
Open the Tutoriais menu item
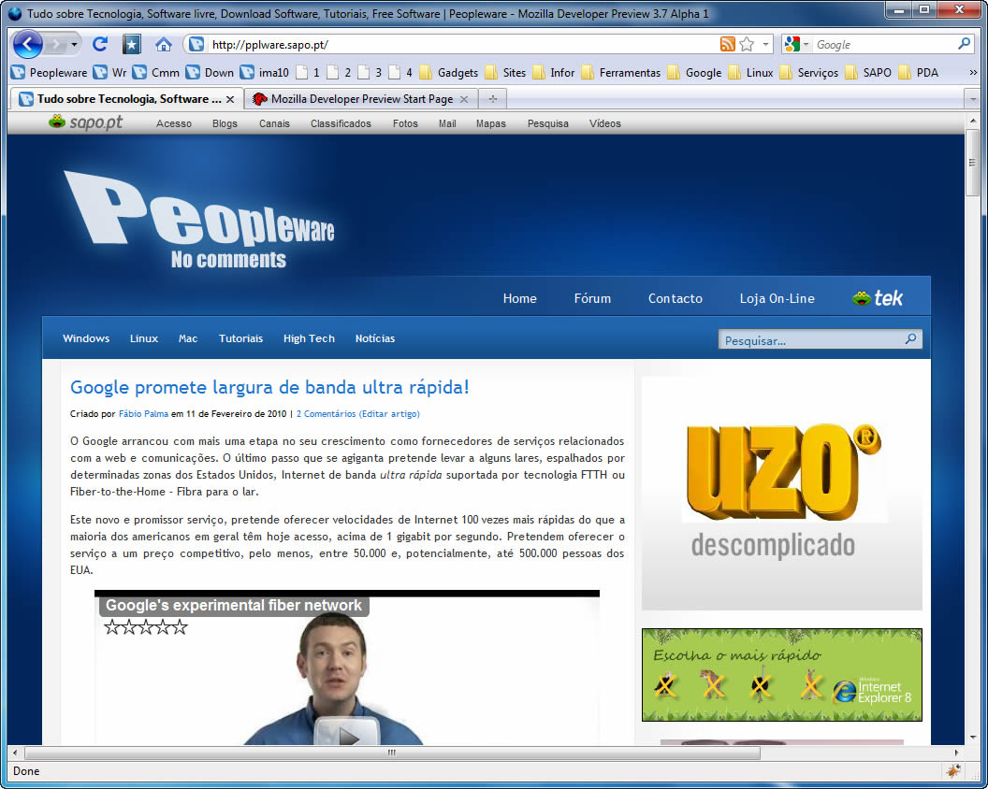(x=240, y=338)
